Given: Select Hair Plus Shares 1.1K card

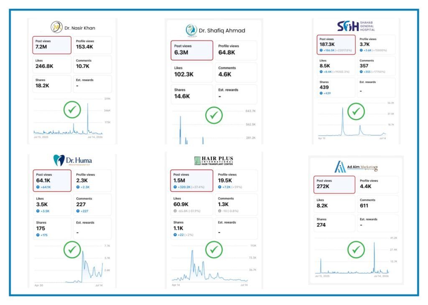Looking at the screenshot, I should (191, 228).
